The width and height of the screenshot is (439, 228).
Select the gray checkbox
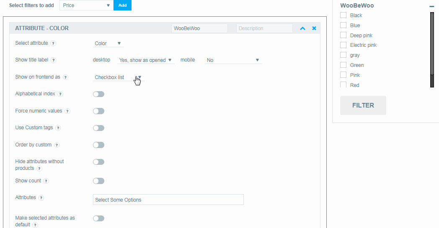[343, 55]
